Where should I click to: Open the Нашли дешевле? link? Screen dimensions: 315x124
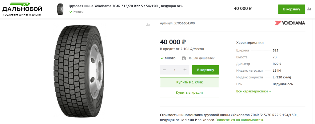pos(201,58)
